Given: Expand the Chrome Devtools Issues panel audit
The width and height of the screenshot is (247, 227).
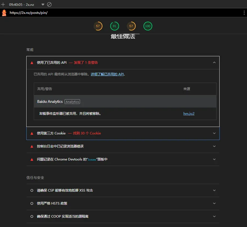Looking at the screenshot, I should point(214,159).
